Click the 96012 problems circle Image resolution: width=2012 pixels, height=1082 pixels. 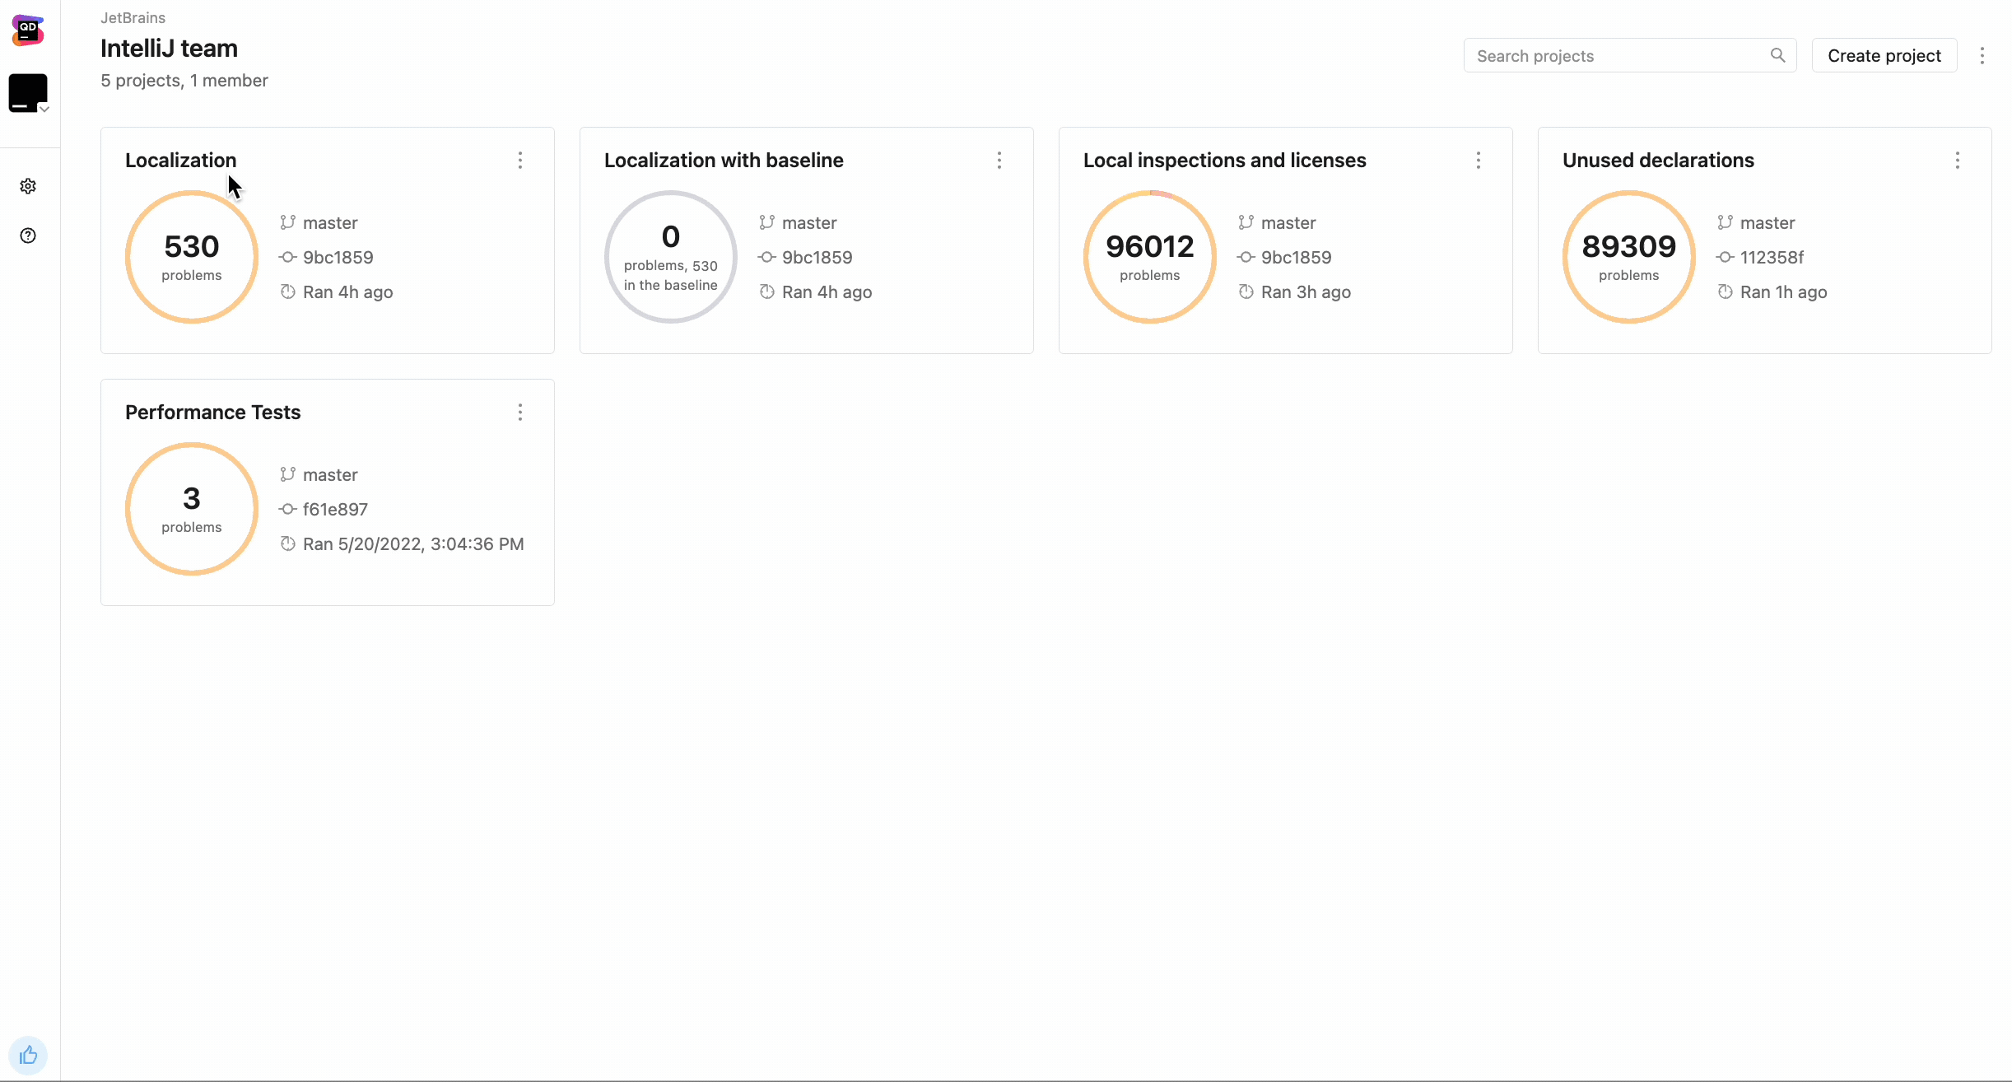tap(1149, 257)
